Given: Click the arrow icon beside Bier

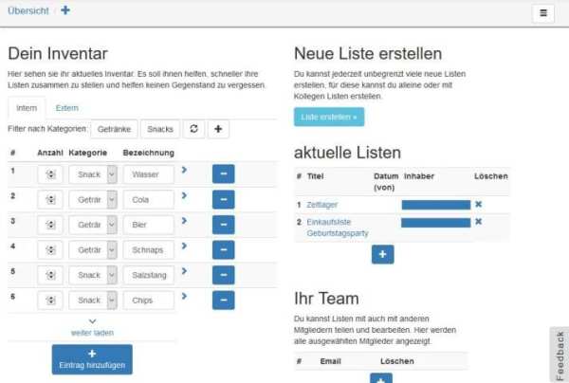Looking at the screenshot, I should [184, 221].
